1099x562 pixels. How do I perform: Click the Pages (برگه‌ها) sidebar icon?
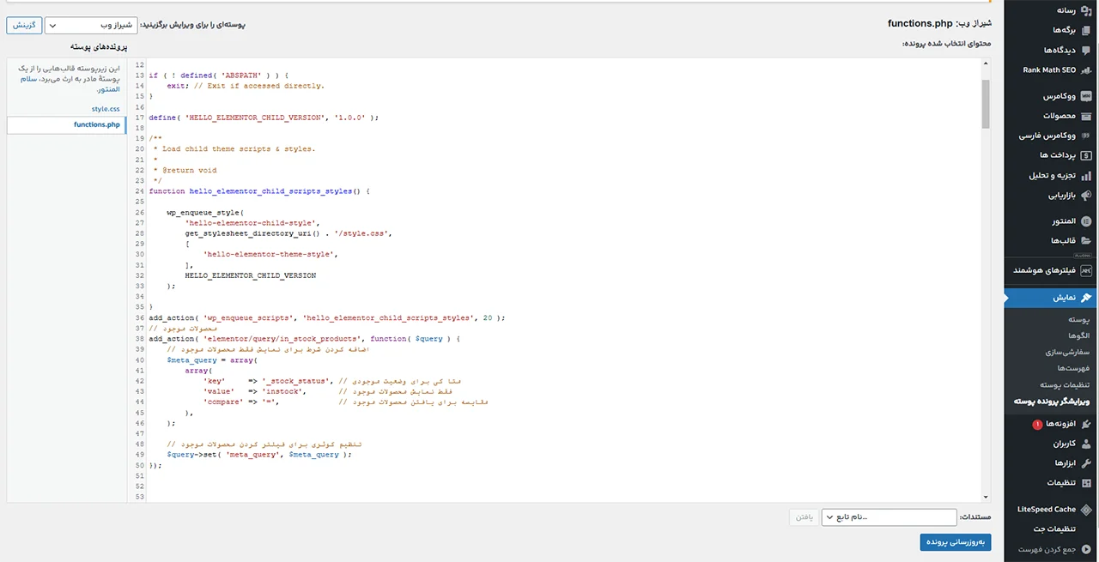point(1086,30)
